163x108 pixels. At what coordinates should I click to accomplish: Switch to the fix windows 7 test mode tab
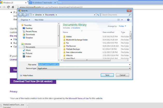tap(42, 3)
